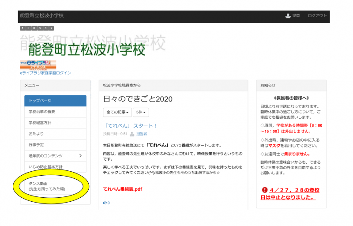Viewport: 353px width, 226px height.
Task: Select トップページ in the side menu
Action: click(x=55, y=101)
